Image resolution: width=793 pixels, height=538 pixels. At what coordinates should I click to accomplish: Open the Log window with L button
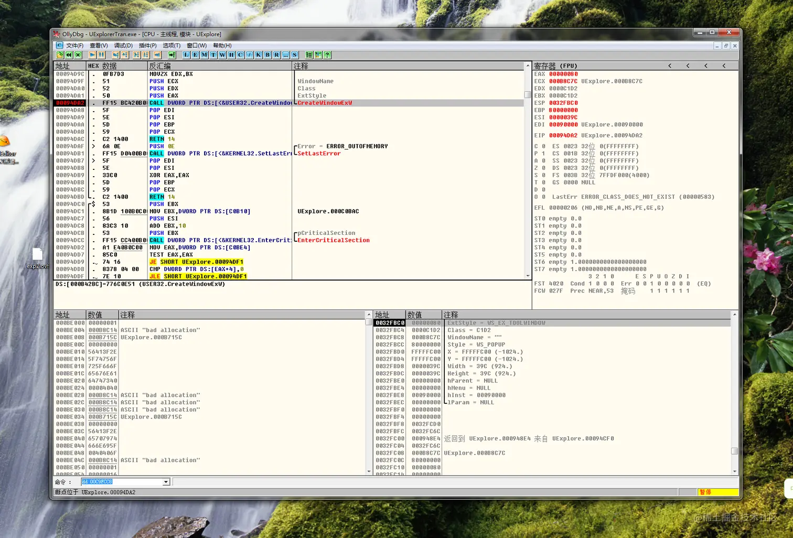click(x=186, y=55)
